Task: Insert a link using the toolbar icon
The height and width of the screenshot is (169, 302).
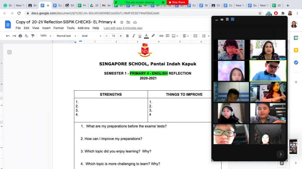Action: [x=161, y=36]
